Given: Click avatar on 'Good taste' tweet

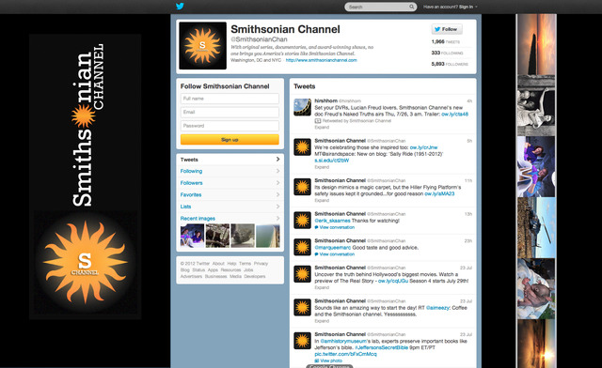Looking at the screenshot, I should (302, 247).
